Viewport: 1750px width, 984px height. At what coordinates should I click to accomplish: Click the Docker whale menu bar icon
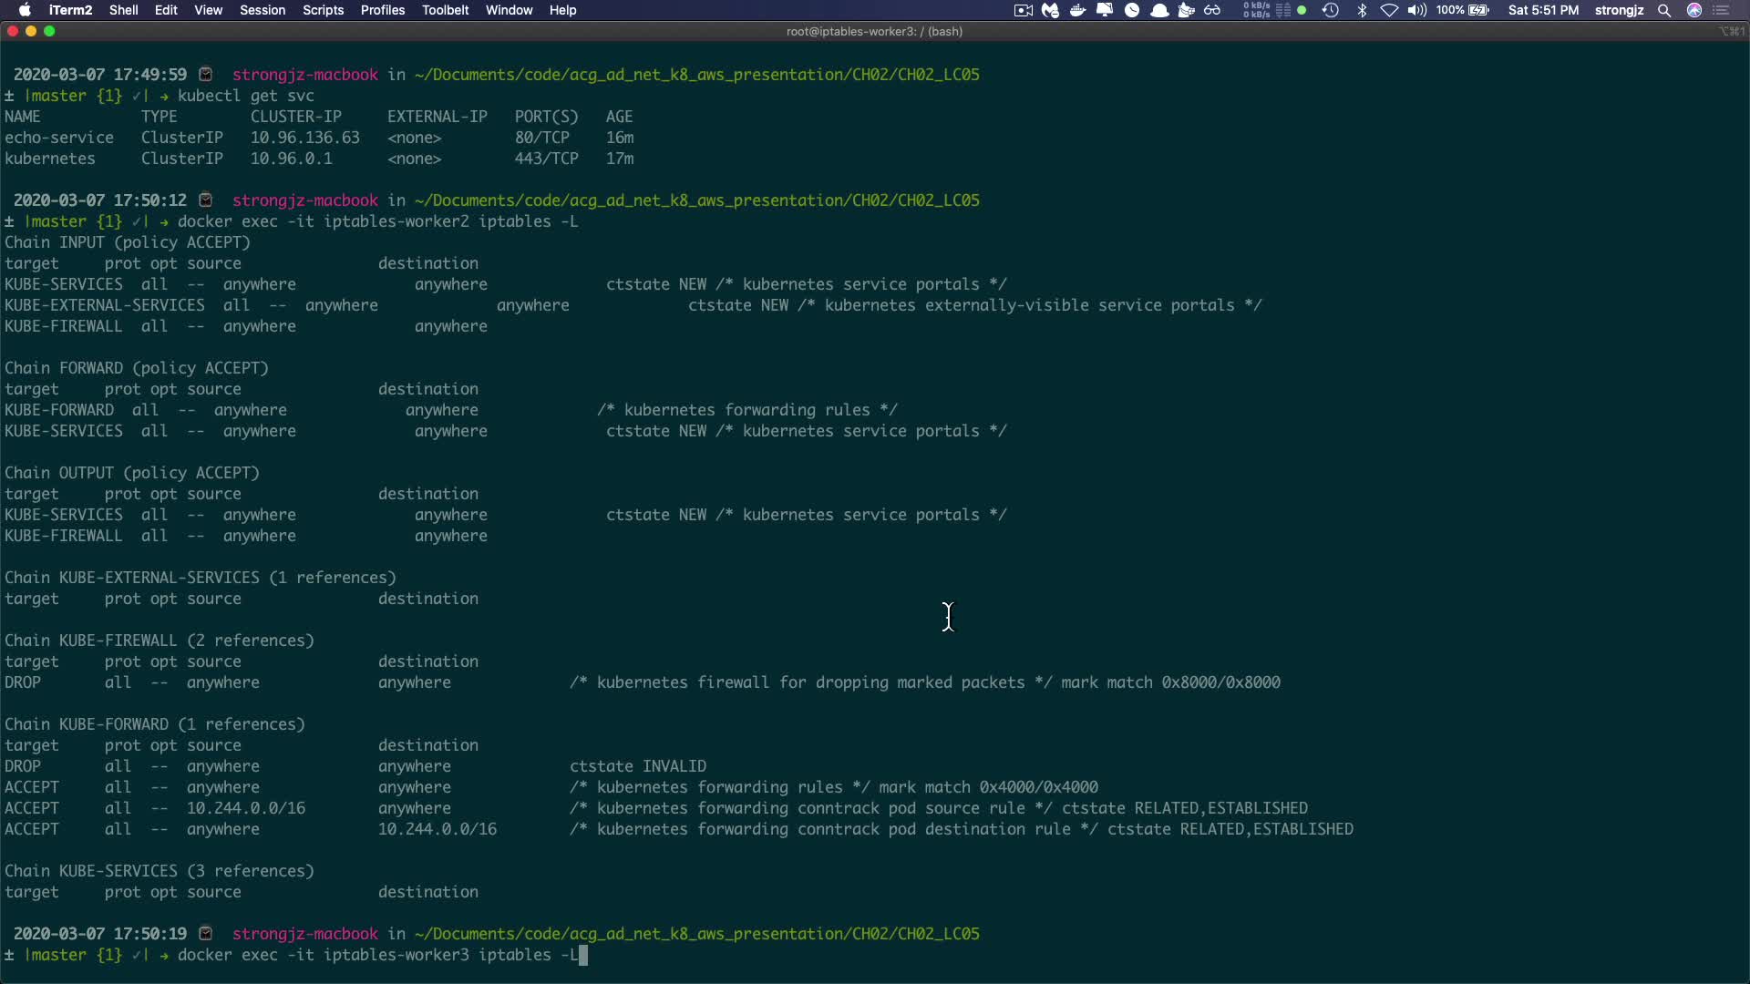coord(1077,10)
